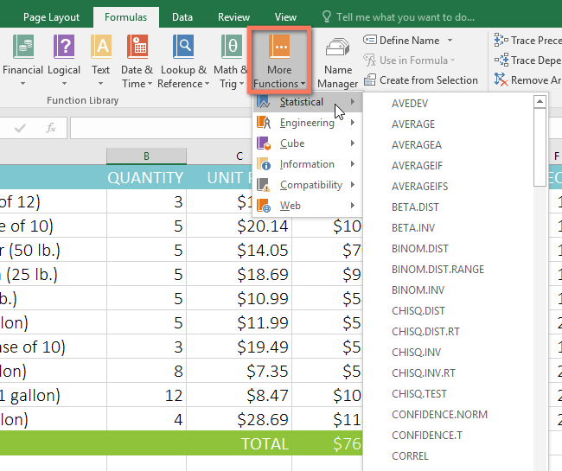Screen dimensions: 562x471
Task: Open Math & Trig functions
Action: point(231,60)
